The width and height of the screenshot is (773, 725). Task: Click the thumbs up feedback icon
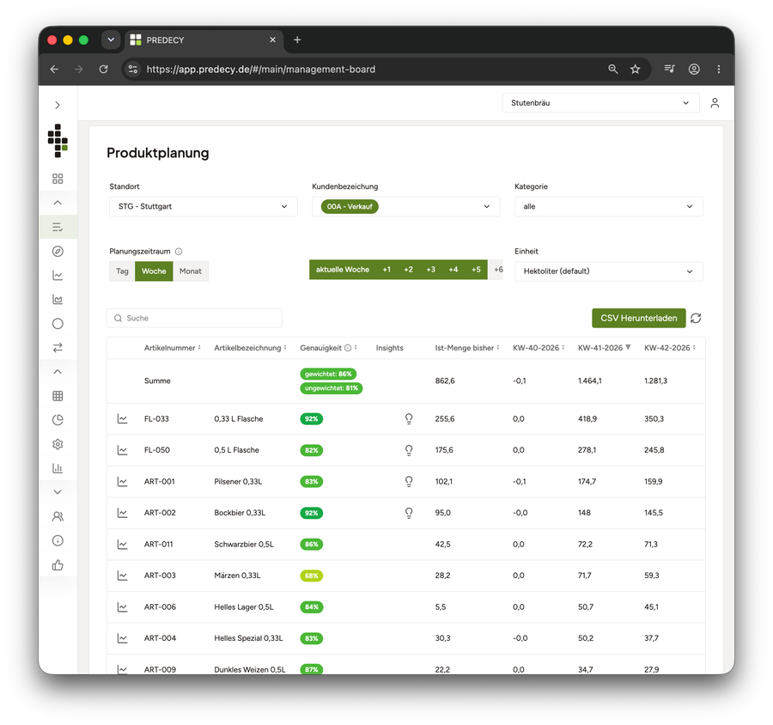tap(58, 564)
